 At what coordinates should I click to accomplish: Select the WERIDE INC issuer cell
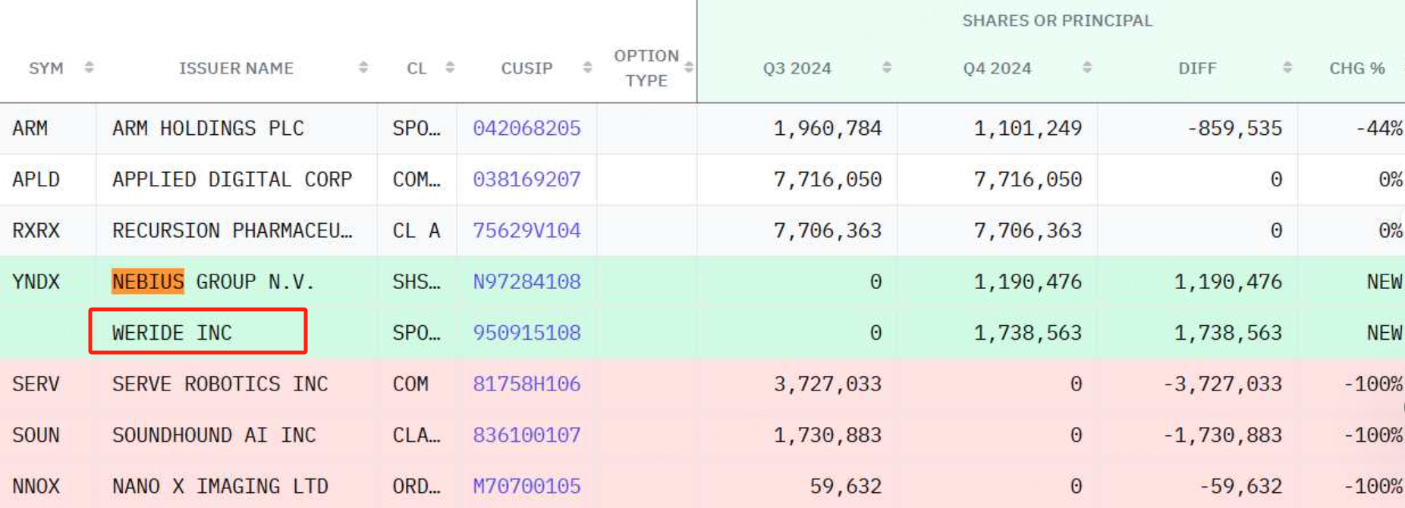tap(172, 333)
